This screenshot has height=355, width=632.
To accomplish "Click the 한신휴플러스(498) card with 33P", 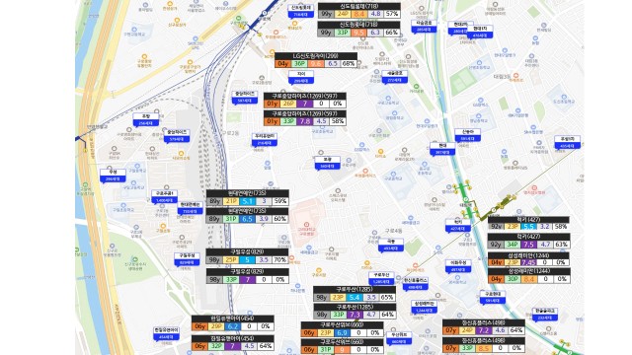I will (x=484, y=344).
